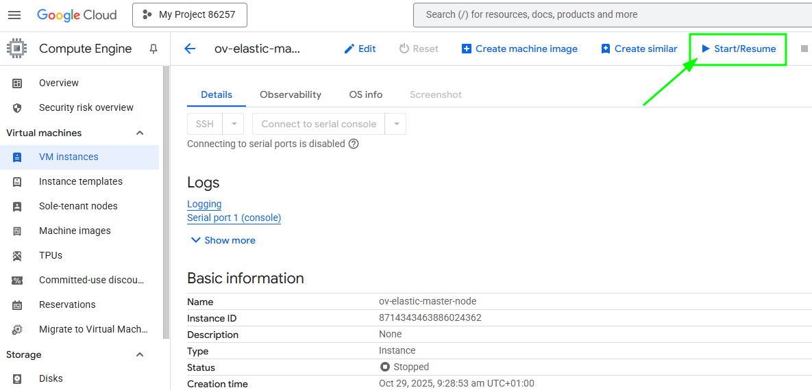Click the Edit pencil button

click(x=360, y=49)
